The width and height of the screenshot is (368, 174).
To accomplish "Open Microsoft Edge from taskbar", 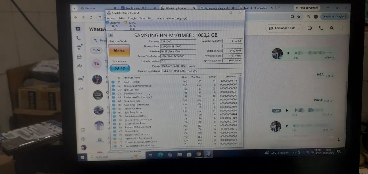I will coord(160,155).
